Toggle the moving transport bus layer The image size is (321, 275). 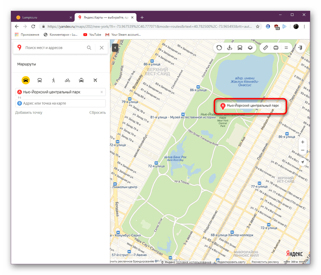coord(240,48)
